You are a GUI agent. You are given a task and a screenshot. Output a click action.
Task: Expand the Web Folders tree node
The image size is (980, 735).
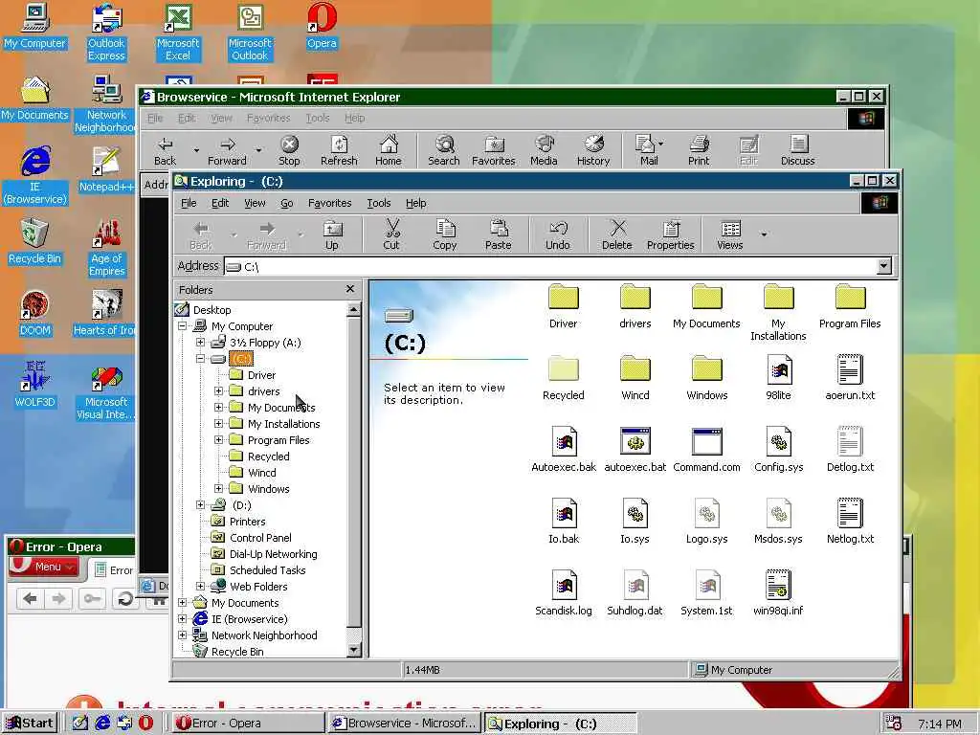[200, 587]
